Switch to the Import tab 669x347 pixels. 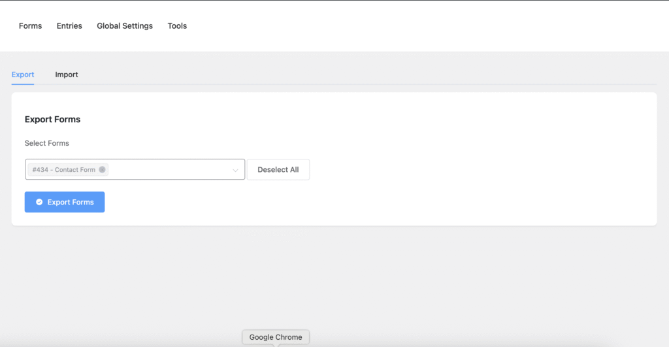[x=67, y=74]
